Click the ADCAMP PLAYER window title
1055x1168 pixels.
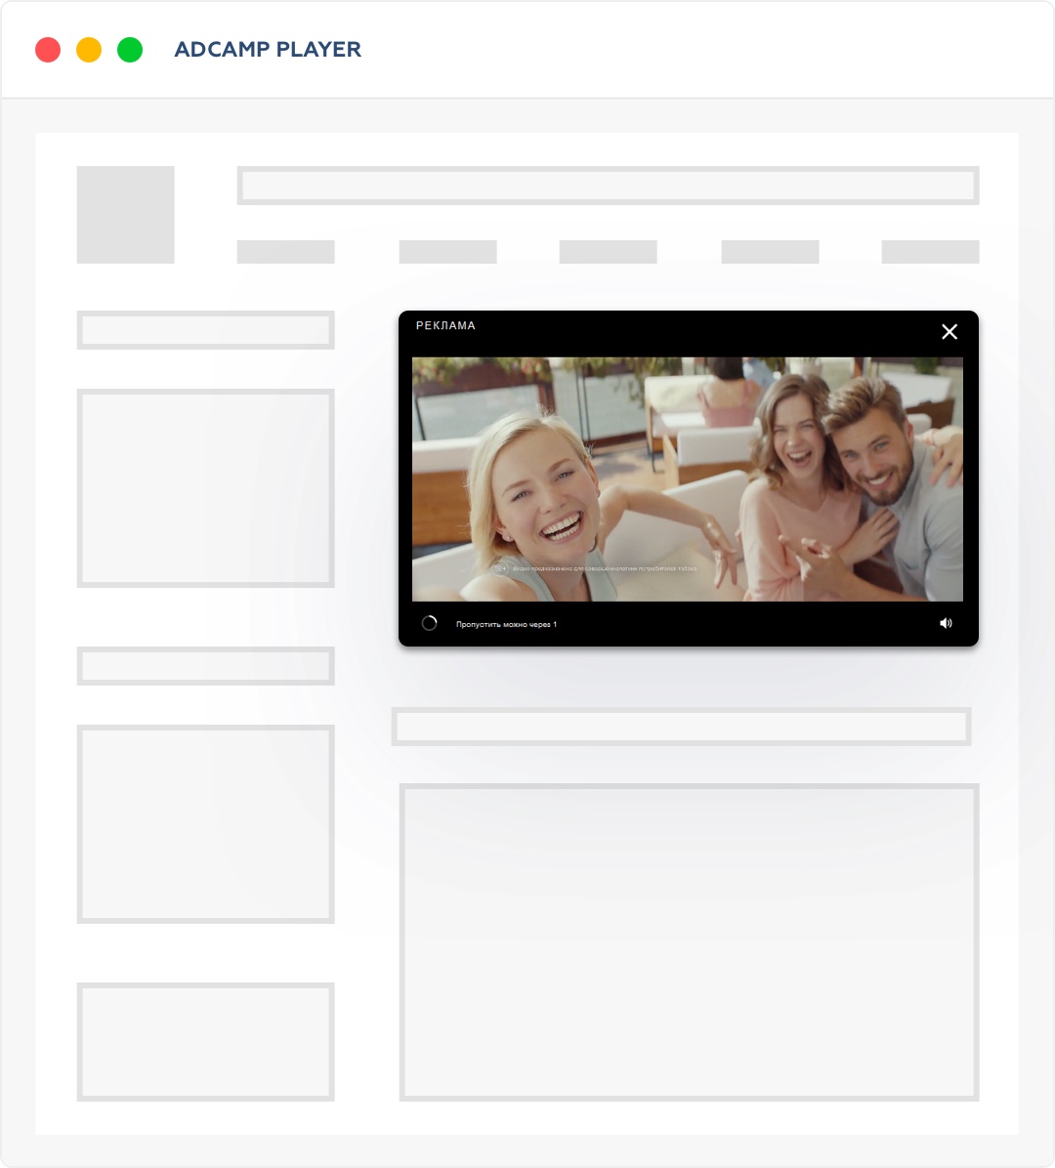pyautogui.click(x=268, y=50)
